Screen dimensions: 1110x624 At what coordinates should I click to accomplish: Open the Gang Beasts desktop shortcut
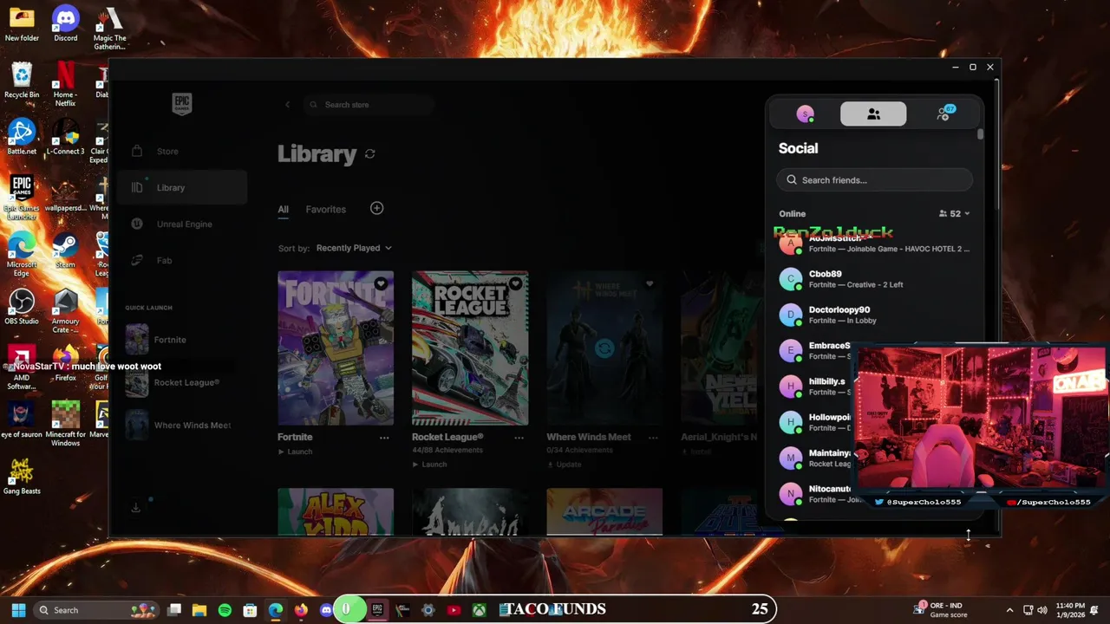(22, 475)
